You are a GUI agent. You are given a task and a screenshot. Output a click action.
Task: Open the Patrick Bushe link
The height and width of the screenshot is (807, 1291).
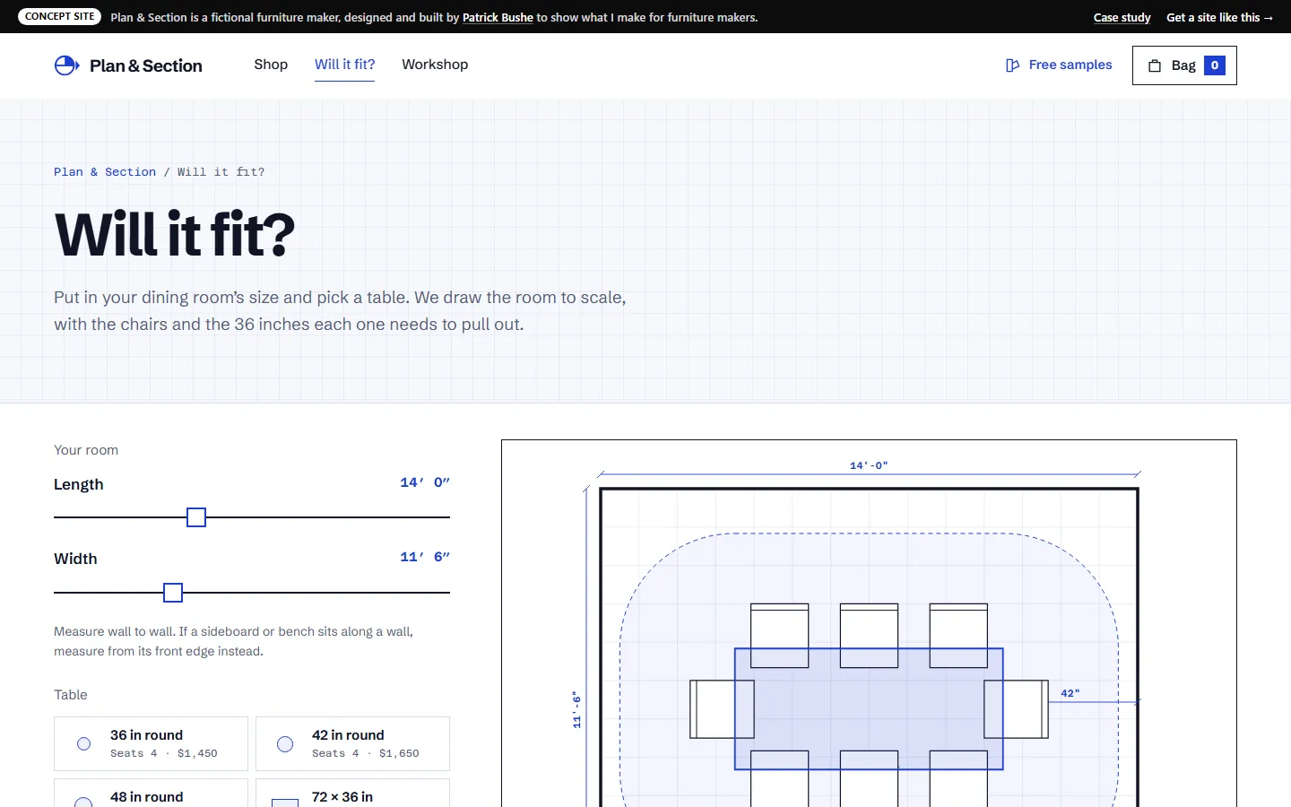(x=498, y=17)
